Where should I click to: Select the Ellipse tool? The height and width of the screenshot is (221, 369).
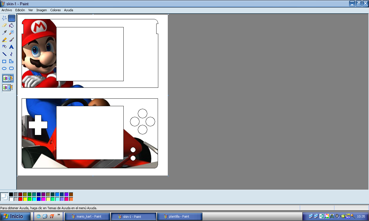click(x=4, y=68)
